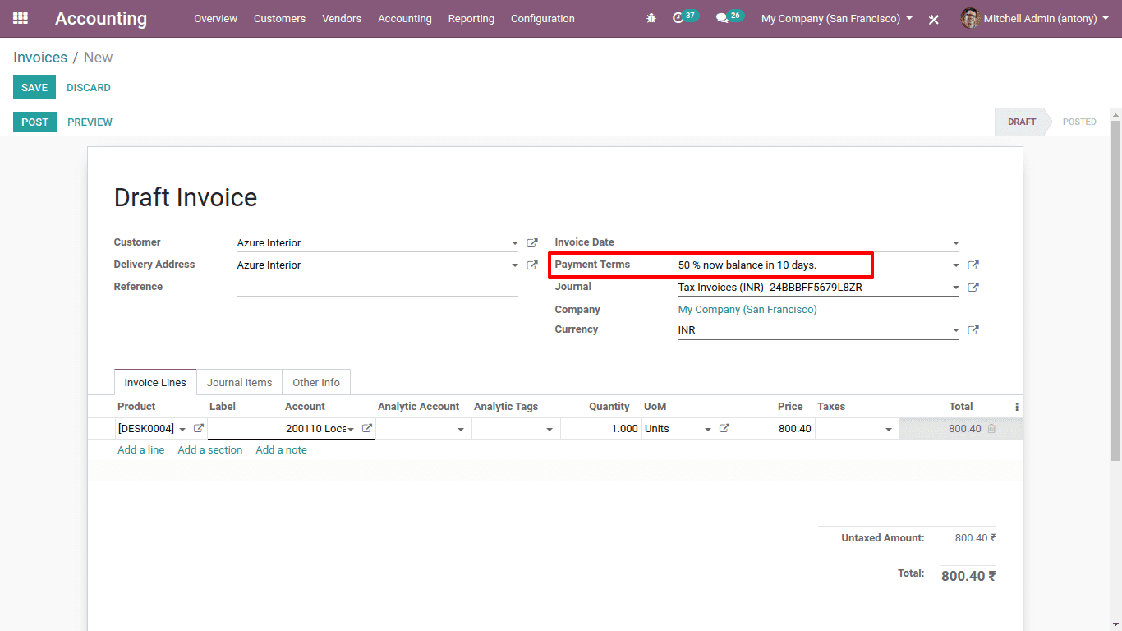Open the Vendors menu
The width and height of the screenshot is (1122, 631).
tap(342, 18)
